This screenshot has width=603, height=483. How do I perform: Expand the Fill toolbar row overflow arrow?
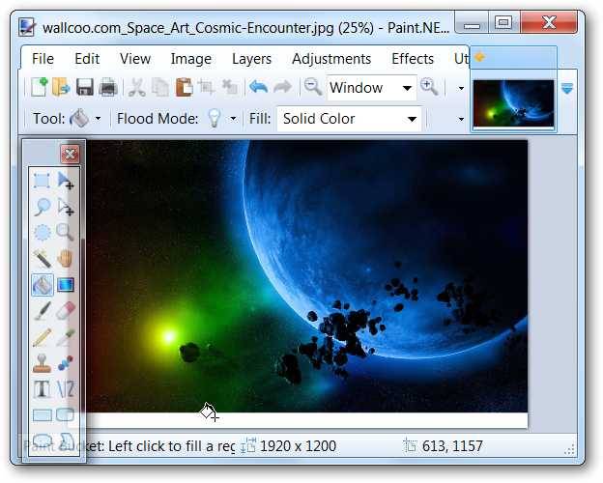[461, 119]
